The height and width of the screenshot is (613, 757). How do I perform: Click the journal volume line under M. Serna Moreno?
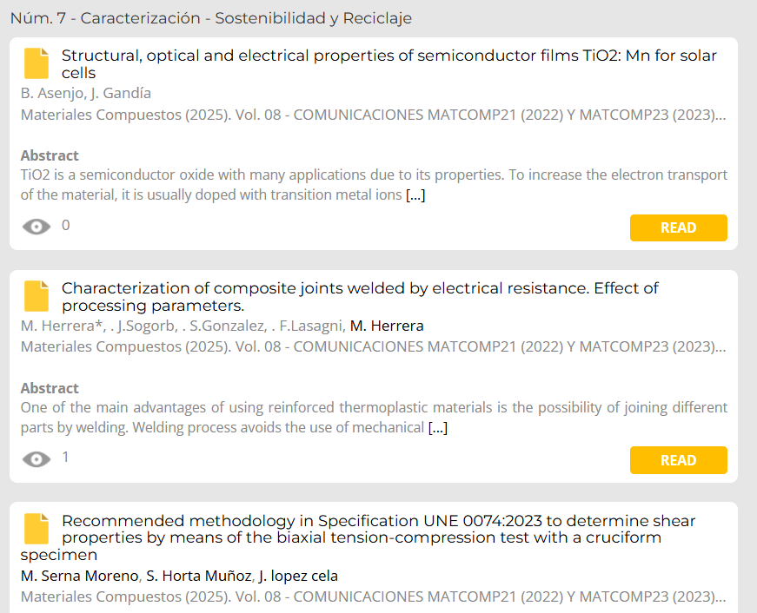point(373,597)
